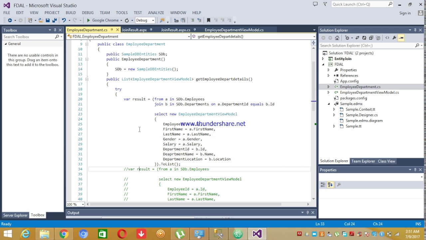Comment out selected lines icon

point(192,20)
